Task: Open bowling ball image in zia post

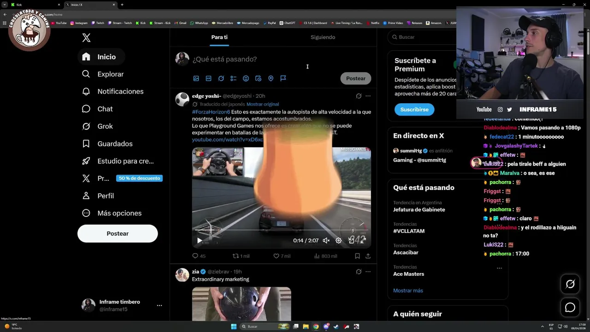Action: pyautogui.click(x=242, y=304)
